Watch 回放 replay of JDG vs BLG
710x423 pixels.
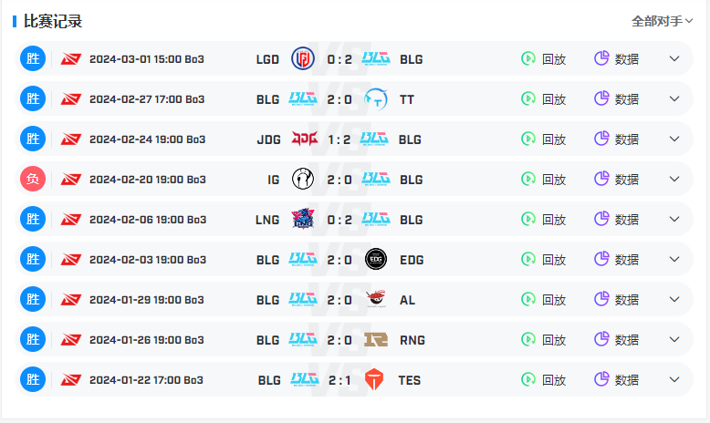pos(543,139)
